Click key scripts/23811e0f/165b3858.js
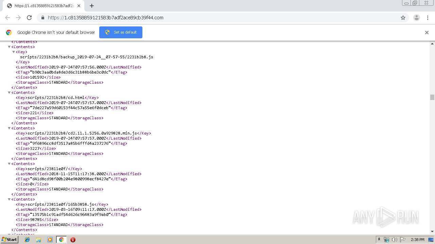 pos(61,204)
